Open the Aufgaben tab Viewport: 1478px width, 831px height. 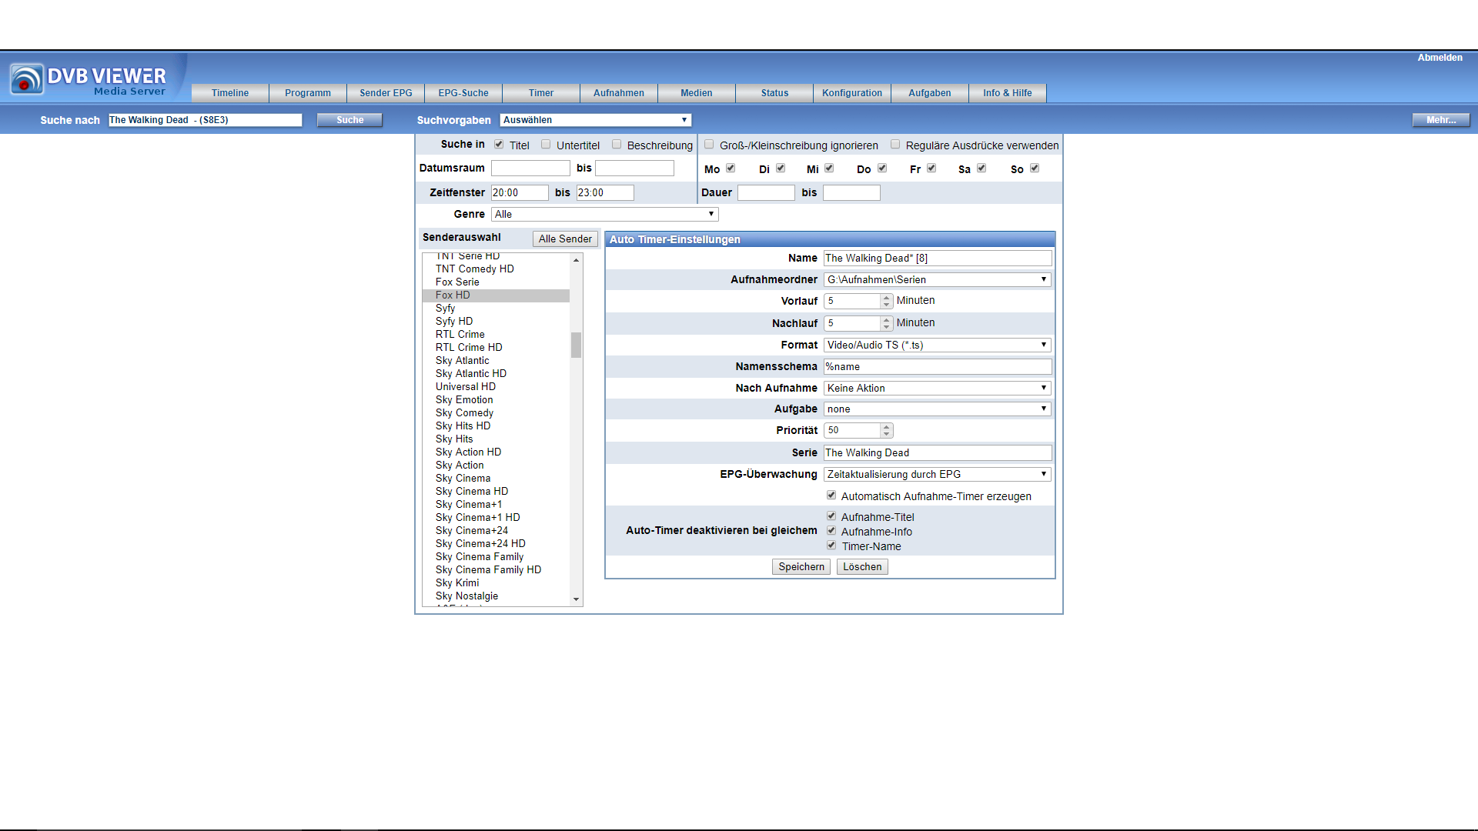pyautogui.click(x=930, y=93)
